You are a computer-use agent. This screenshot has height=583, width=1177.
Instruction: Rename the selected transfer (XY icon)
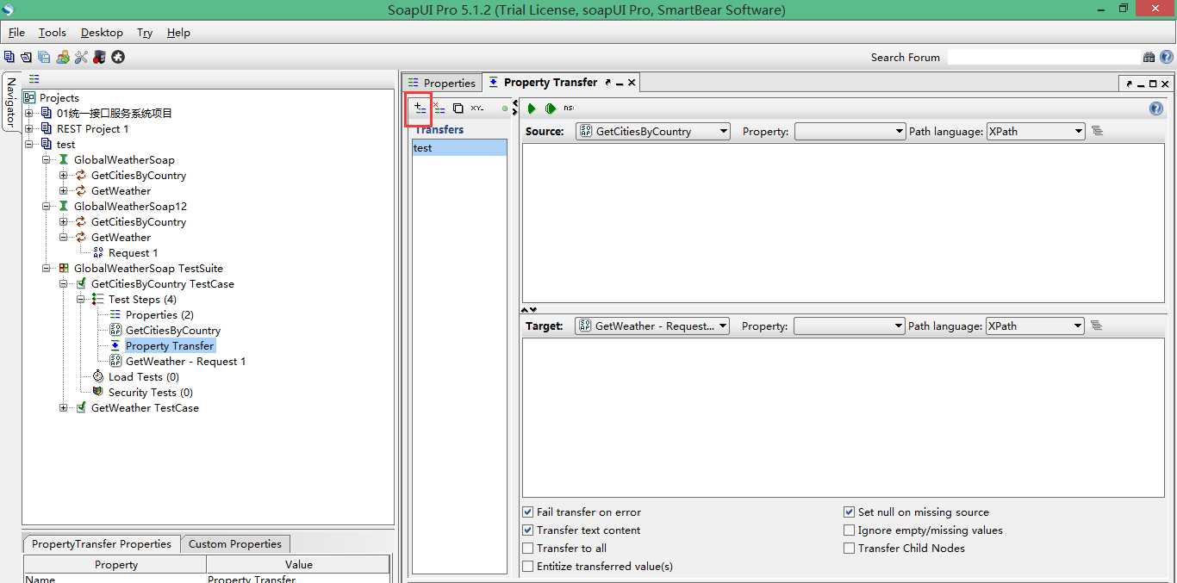coord(477,109)
